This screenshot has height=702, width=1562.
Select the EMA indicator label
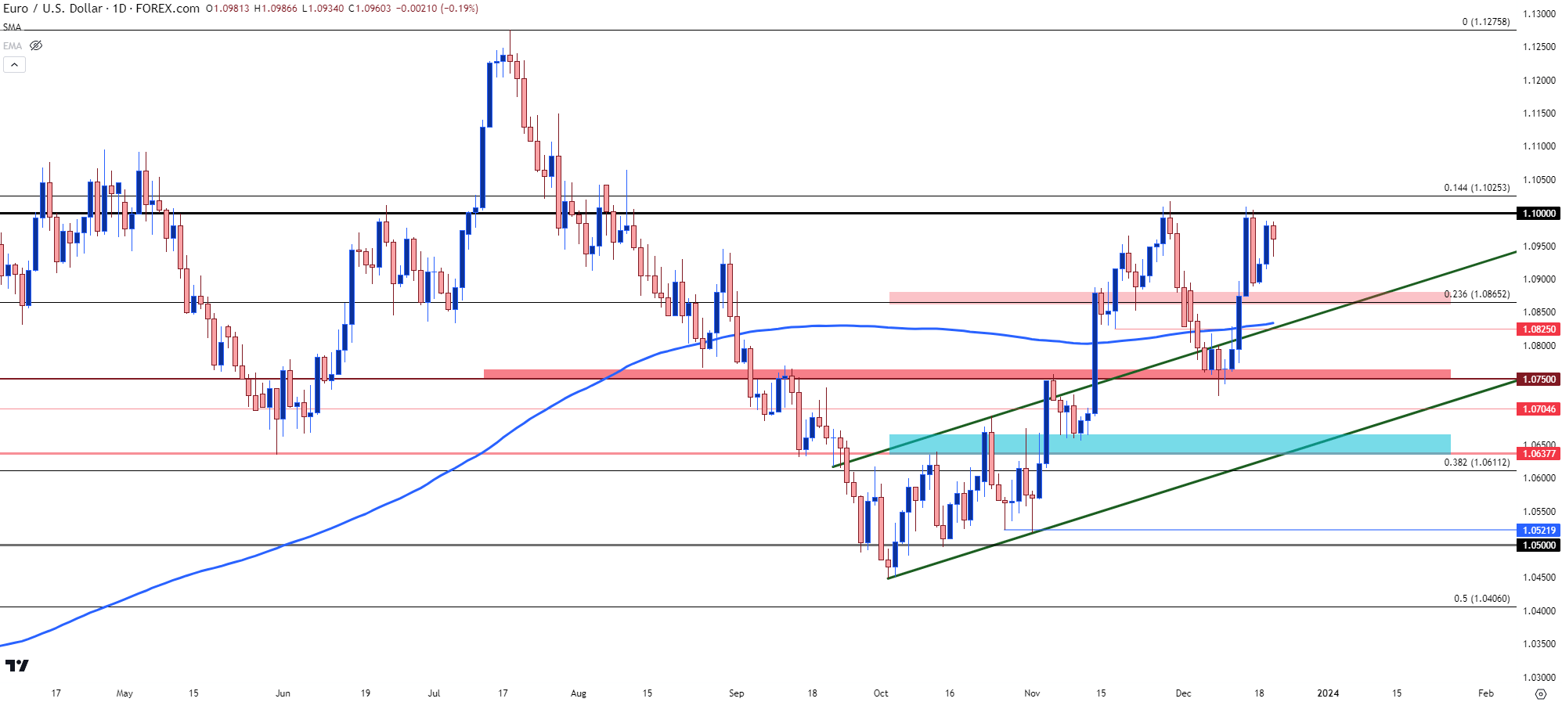(x=13, y=46)
